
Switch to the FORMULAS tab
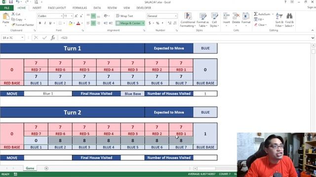79,8
